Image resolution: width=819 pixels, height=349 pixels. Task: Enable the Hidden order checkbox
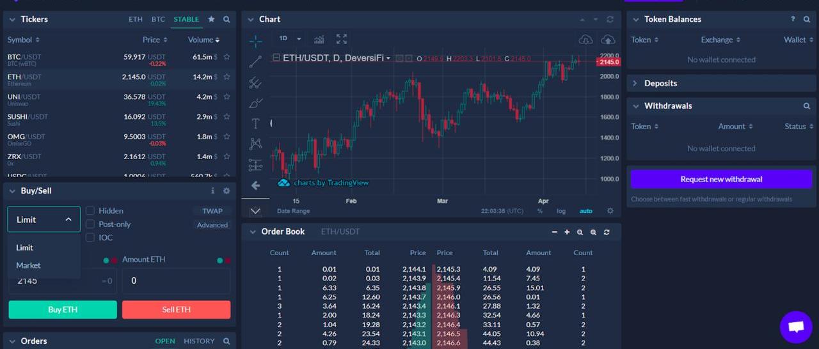click(90, 211)
